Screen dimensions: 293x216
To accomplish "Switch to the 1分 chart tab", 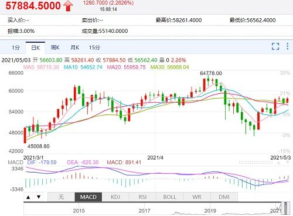I will click(x=15, y=48).
